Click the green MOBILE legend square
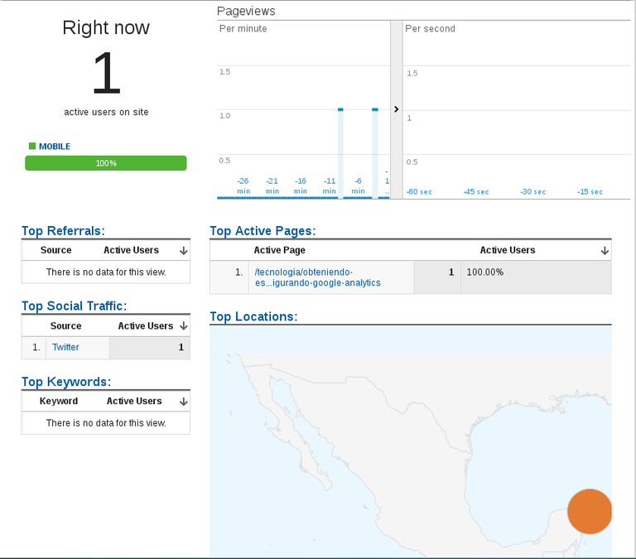The image size is (636, 559). (32, 146)
